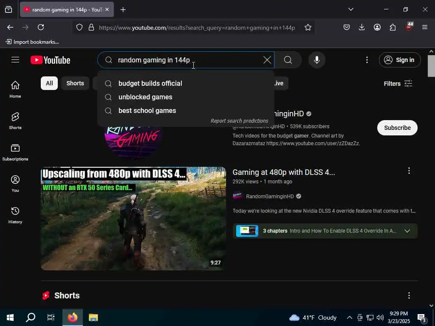Open Task View on the taskbar
The image size is (435, 326).
[x=51, y=318]
